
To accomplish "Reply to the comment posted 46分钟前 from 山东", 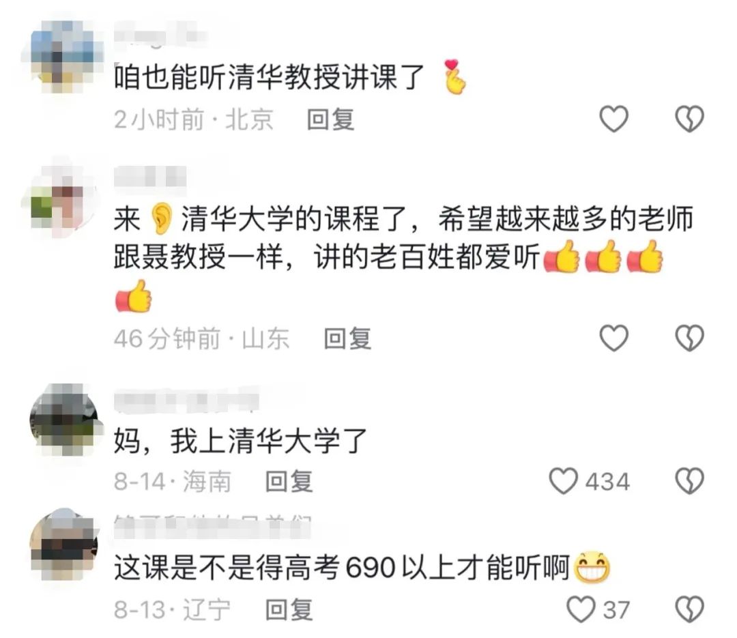I will [x=348, y=338].
